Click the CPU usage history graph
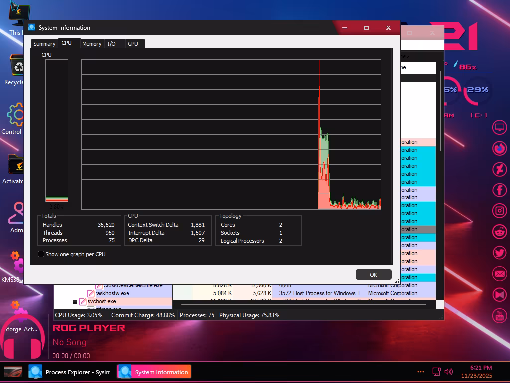Image resolution: width=510 pixels, height=383 pixels. [231, 135]
